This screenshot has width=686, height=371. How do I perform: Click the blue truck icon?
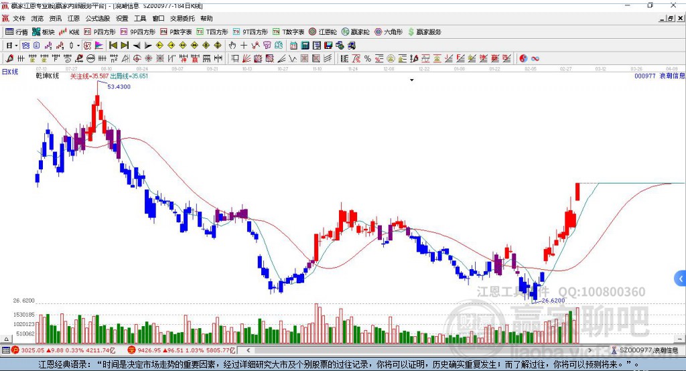pos(351,46)
